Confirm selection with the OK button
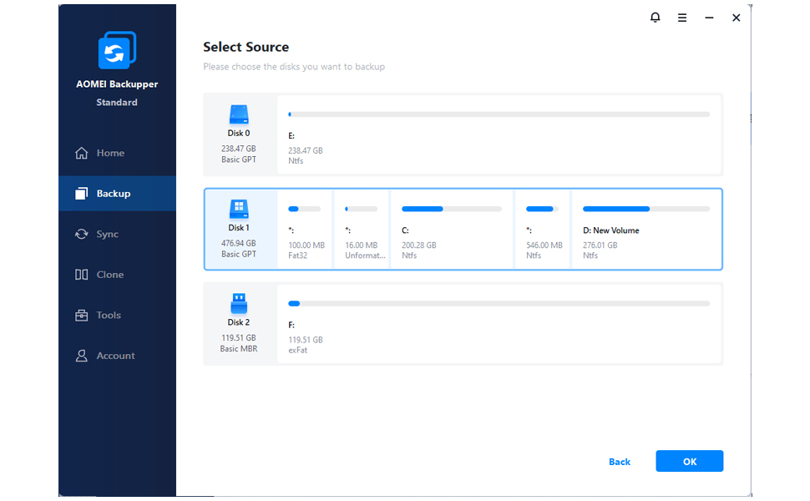Screen dimensions: 810x501 (x=689, y=461)
